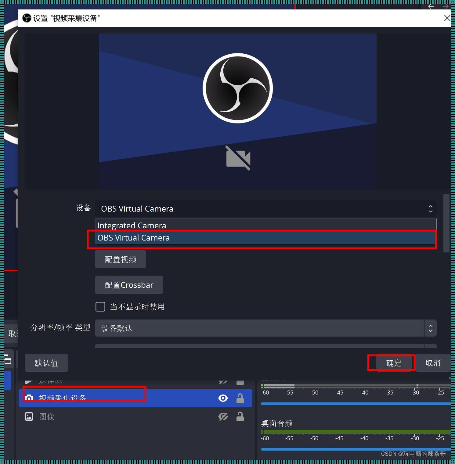The height and width of the screenshot is (464, 455).
Task: Click the properties dialog vertical scrollbar
Action: tap(446, 223)
